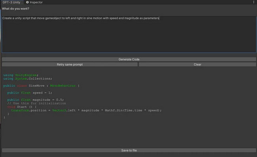Viewport: 257px width, 157px height.
Task: Switch to the Inspector tab
Action: 34,2
